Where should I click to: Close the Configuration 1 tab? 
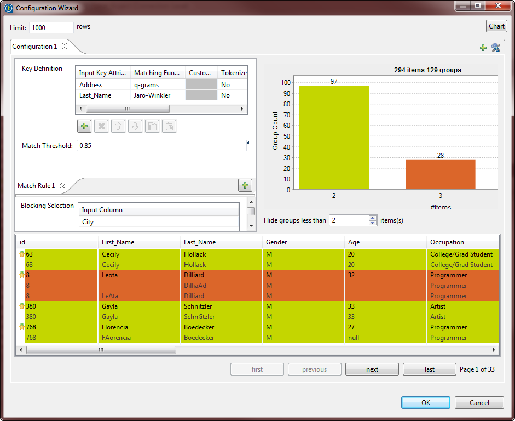(65, 46)
